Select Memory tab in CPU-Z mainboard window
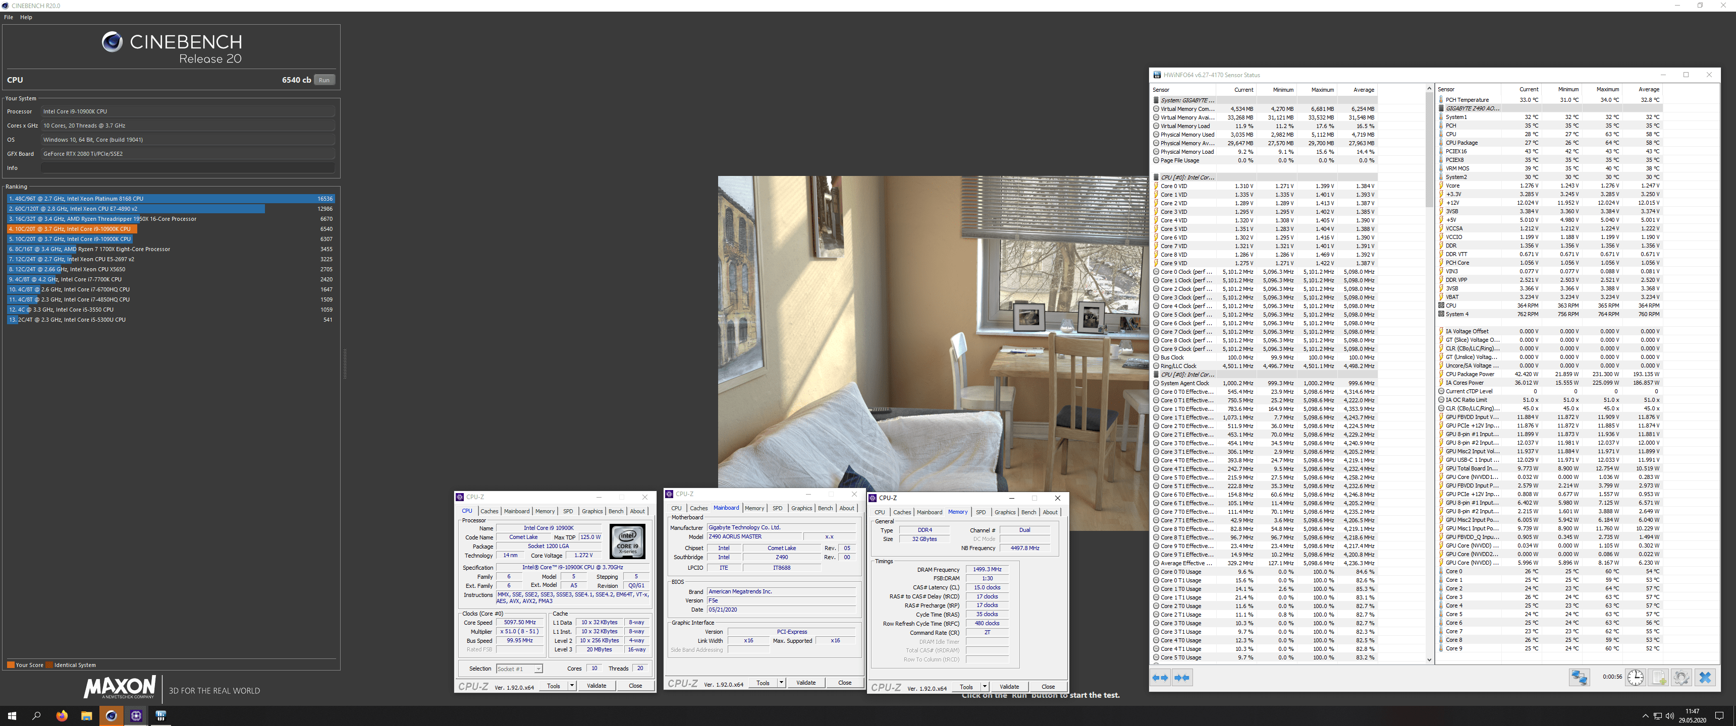 coord(754,509)
